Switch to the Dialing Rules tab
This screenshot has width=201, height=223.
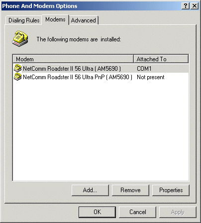pos(24,20)
